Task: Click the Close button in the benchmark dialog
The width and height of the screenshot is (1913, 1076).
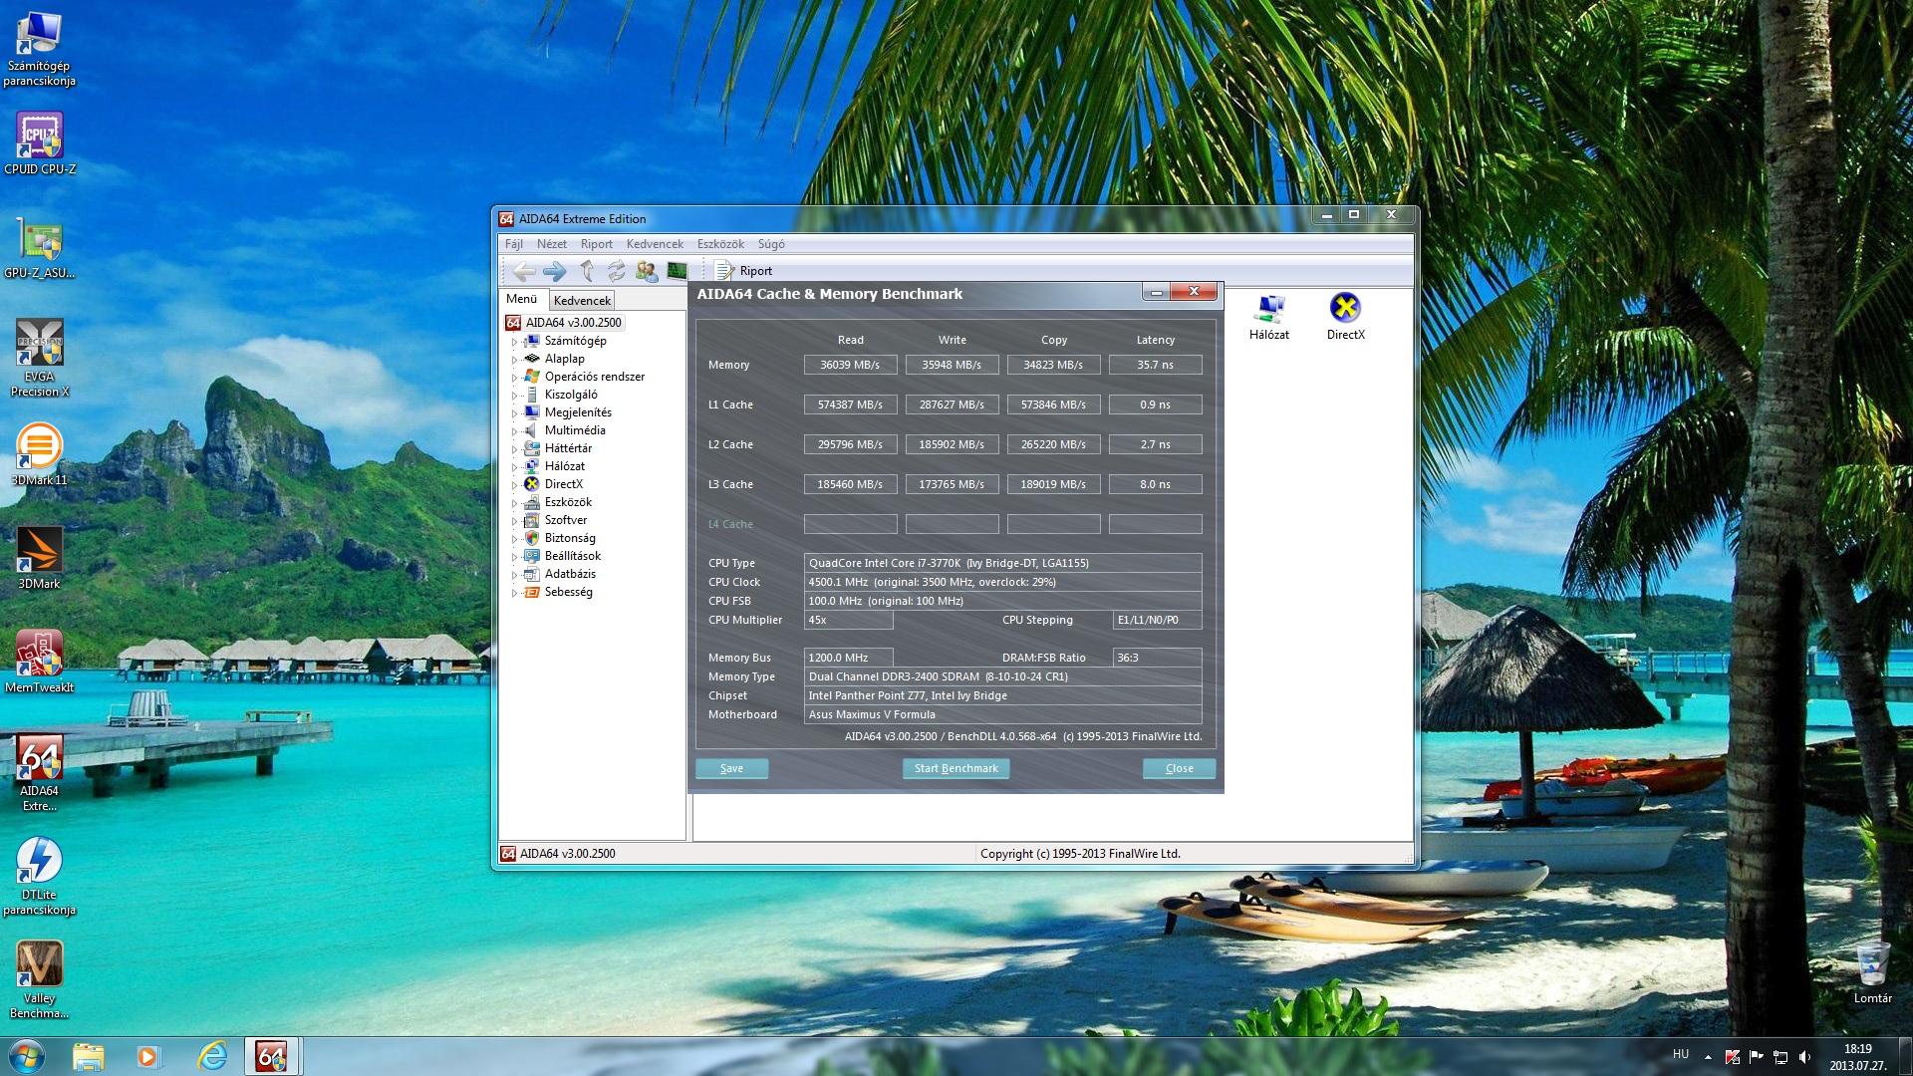Action: [1179, 768]
